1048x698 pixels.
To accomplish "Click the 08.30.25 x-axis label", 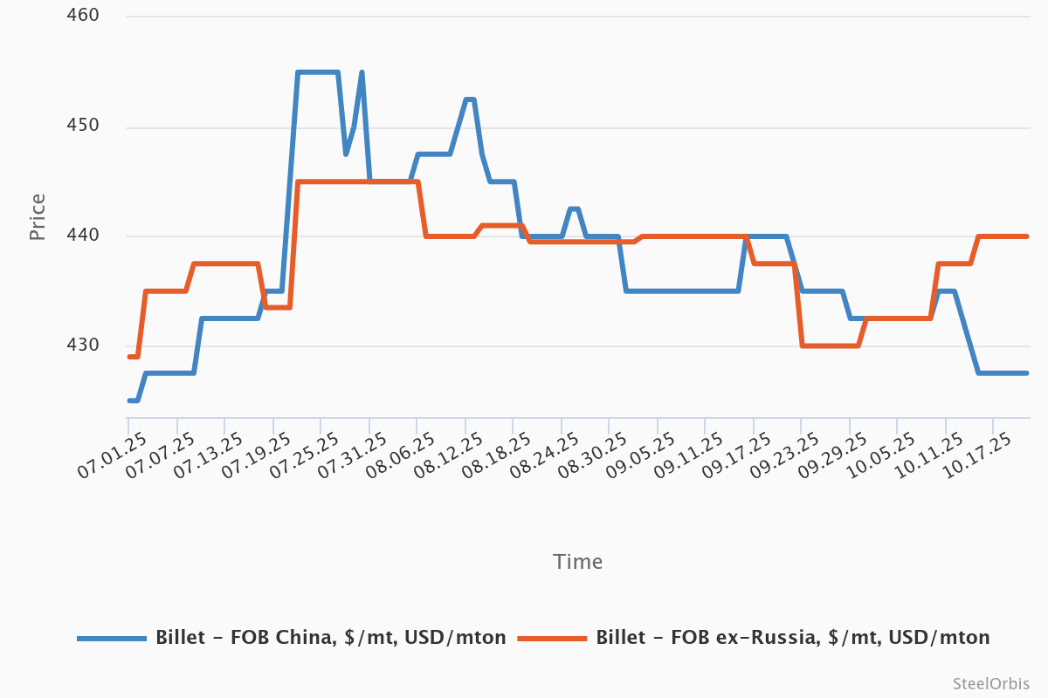I will [592, 457].
